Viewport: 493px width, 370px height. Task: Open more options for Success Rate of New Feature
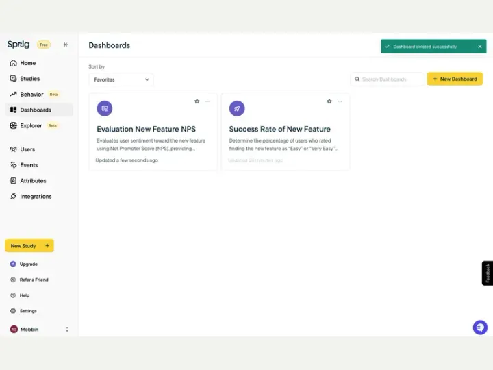click(x=340, y=101)
